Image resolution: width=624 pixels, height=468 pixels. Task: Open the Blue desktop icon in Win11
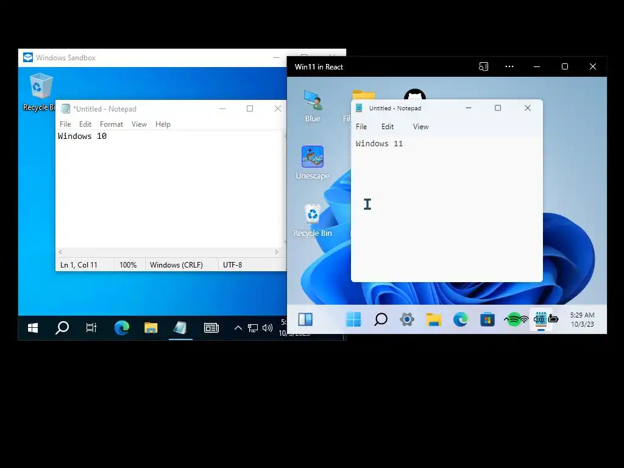coord(313,106)
